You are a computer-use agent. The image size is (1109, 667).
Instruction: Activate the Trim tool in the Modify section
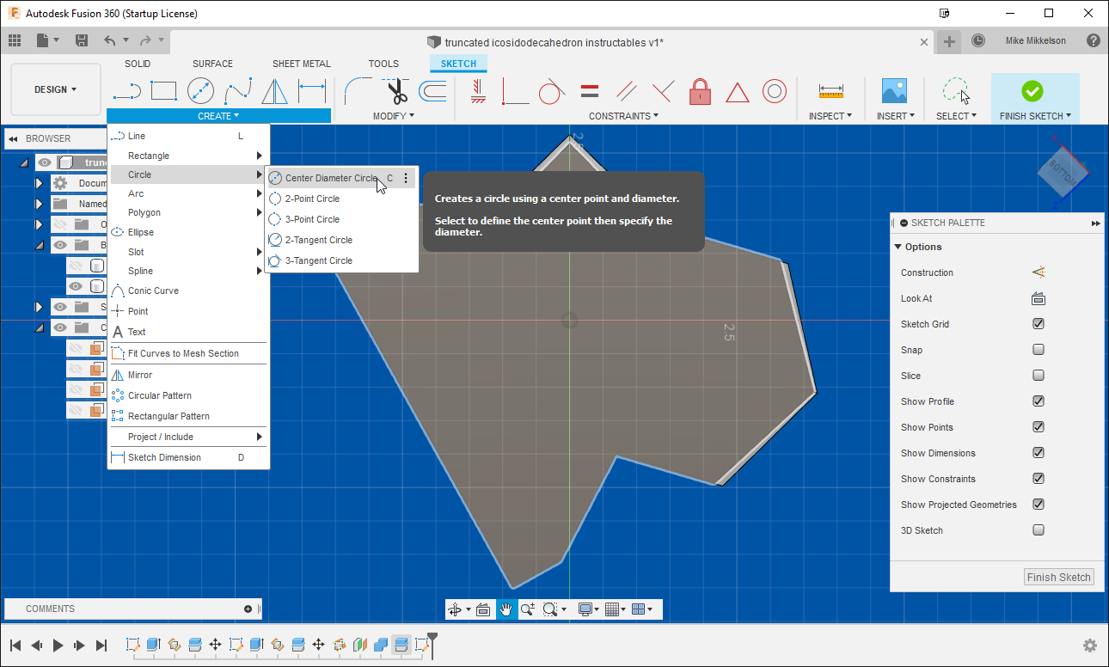pos(396,90)
